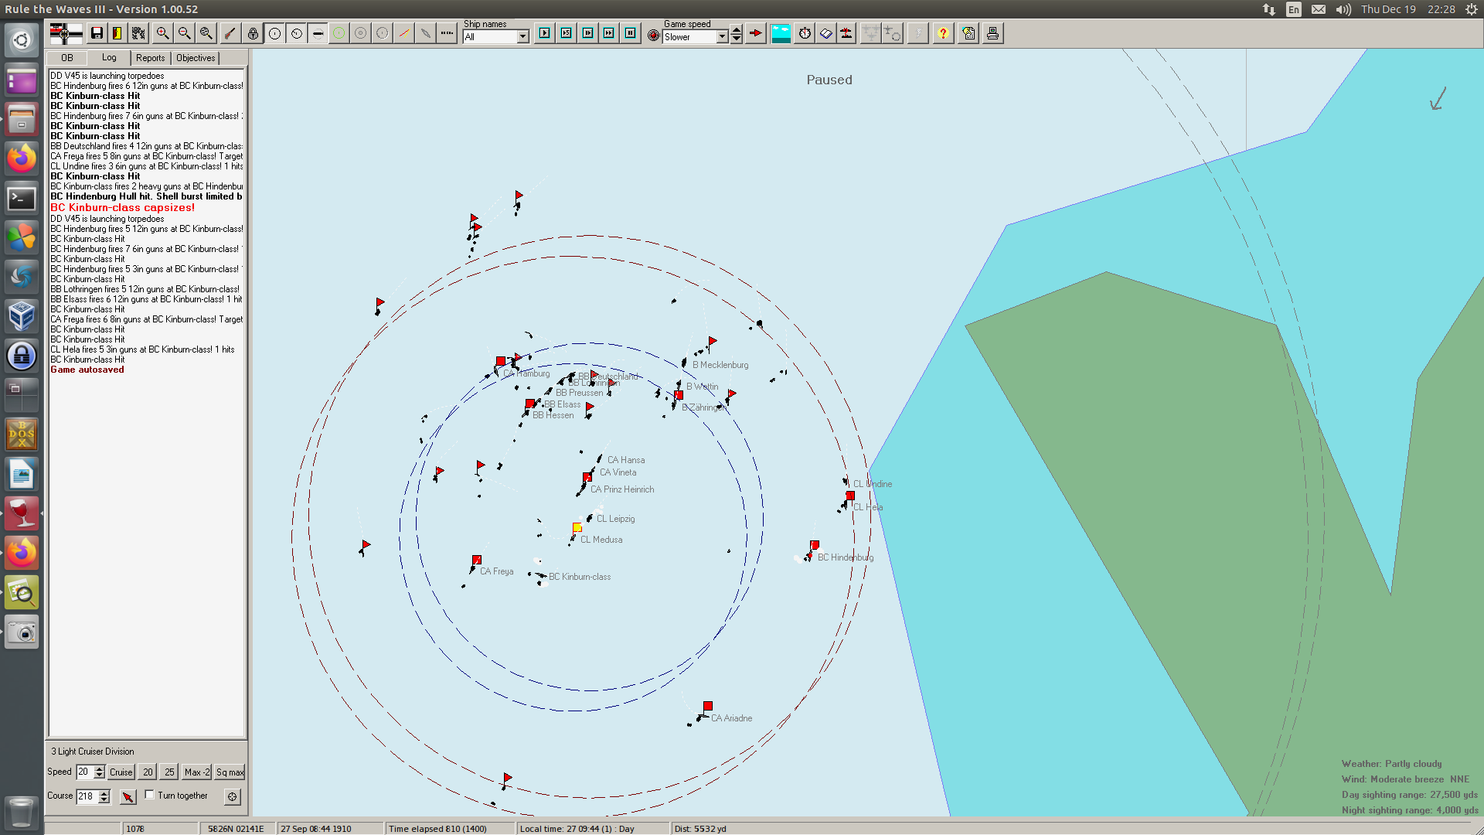This screenshot has height=835, width=1484.
Task: Open the book icon in toolbar
Action: [826, 33]
